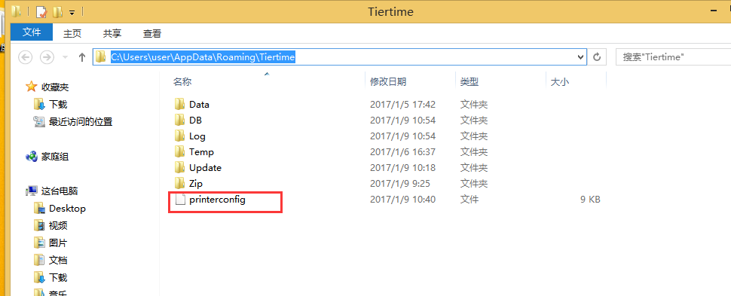This screenshot has height=296, width=731.
Task: Sort files by 名称 column
Action: [182, 81]
